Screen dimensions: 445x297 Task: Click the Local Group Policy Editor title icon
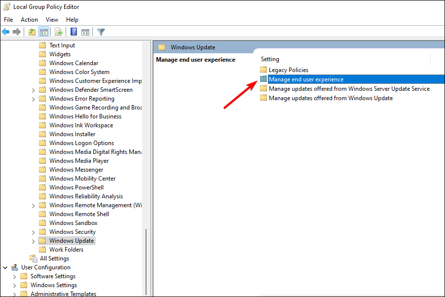tap(6, 6)
